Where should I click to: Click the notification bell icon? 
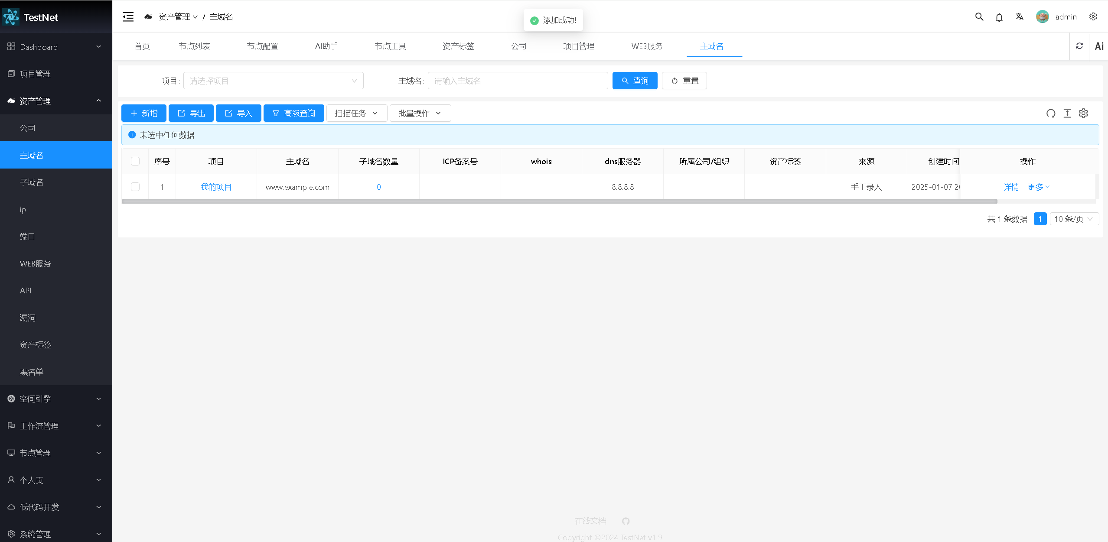pos(999,17)
